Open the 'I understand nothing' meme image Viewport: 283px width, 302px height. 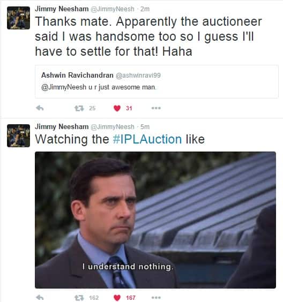click(x=155, y=220)
